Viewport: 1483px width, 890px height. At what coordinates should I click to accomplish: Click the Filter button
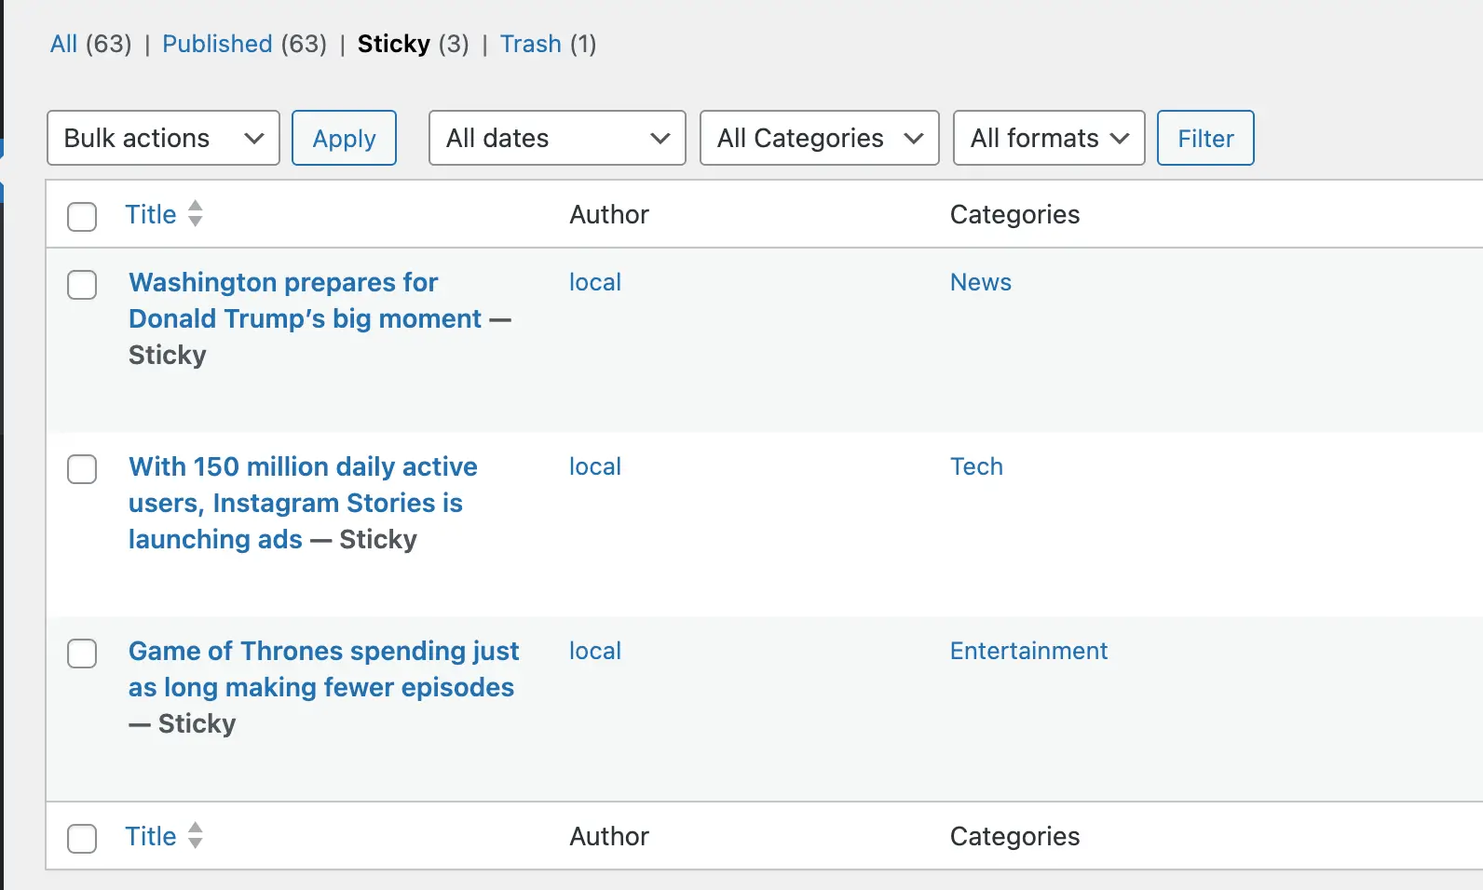pos(1204,138)
